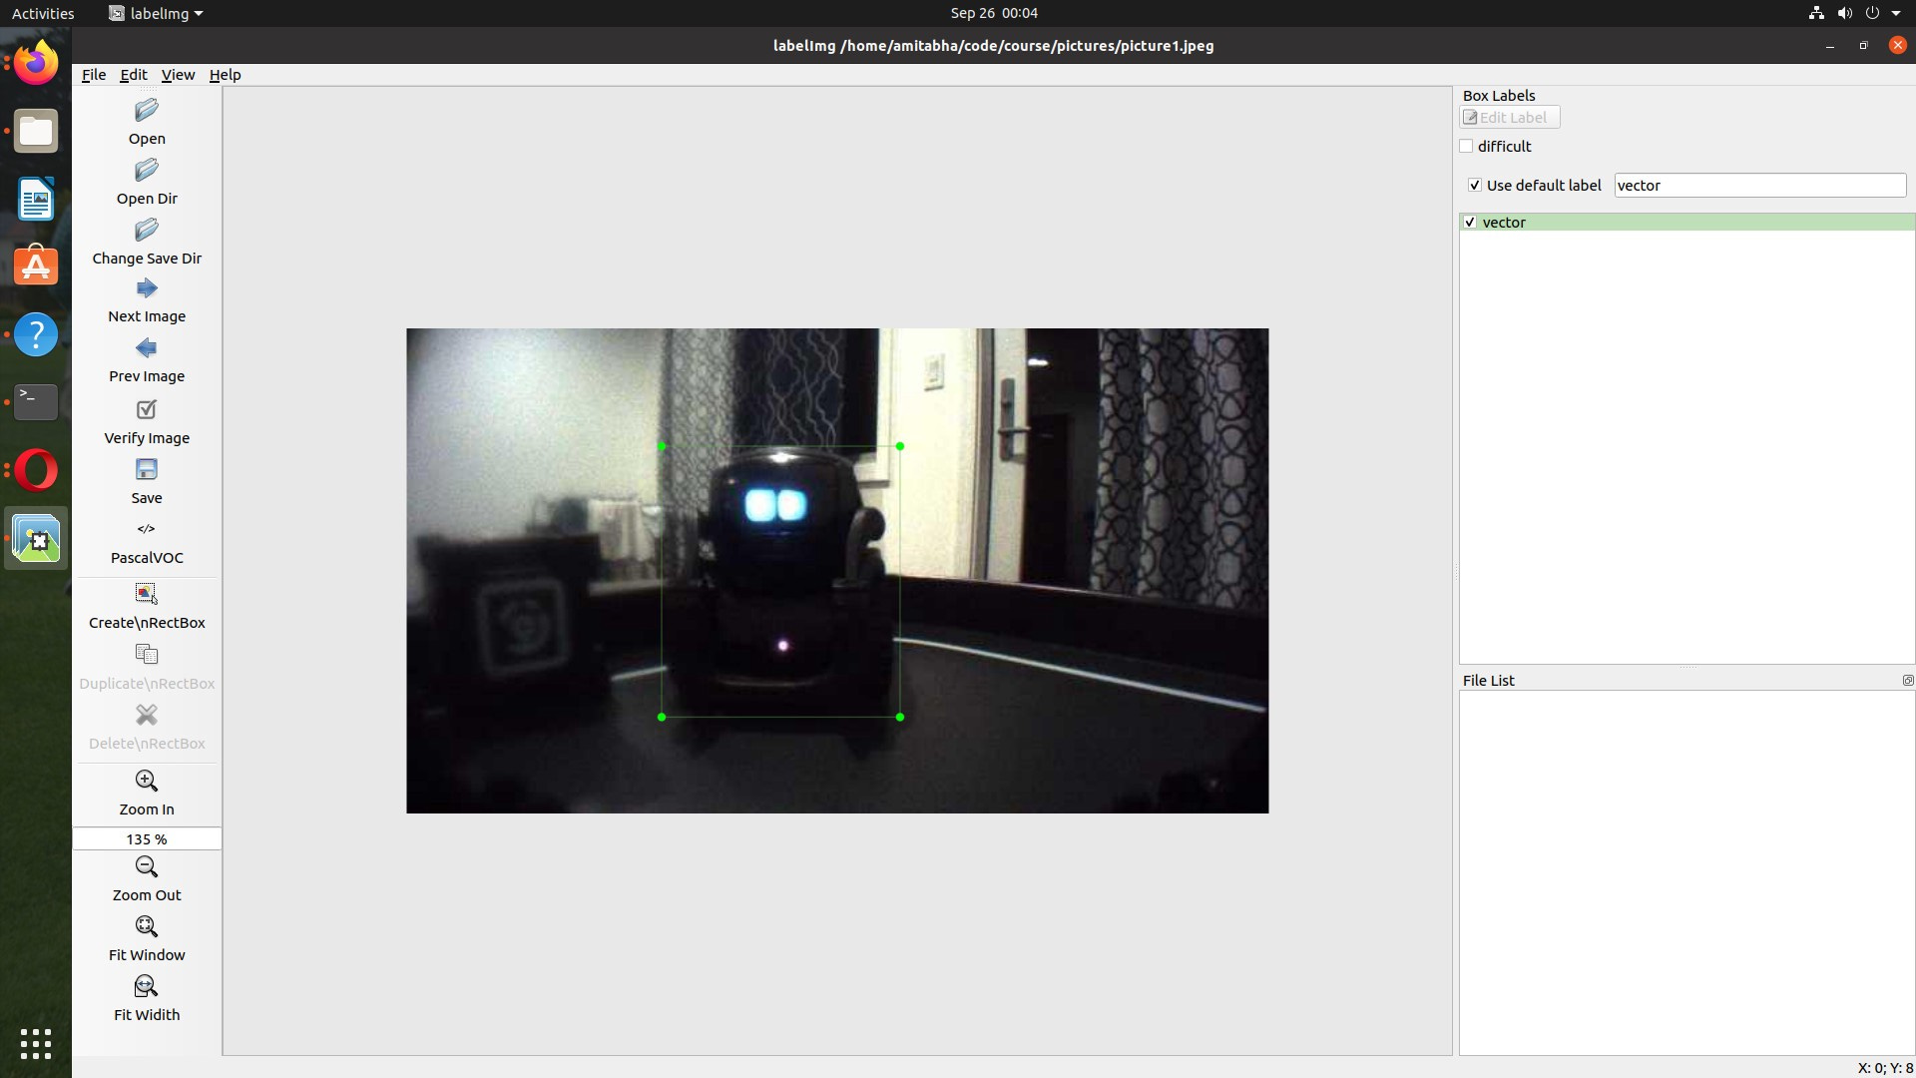Click the zoom percentage field
The height and width of the screenshot is (1078, 1916).
tap(147, 839)
